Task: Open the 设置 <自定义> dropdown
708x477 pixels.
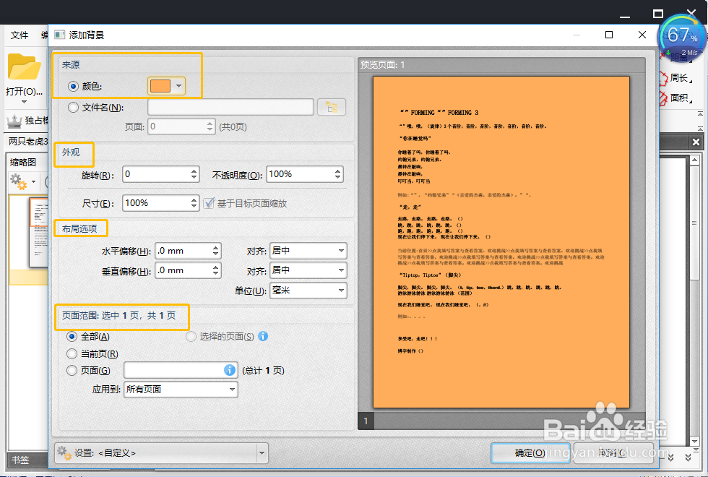Action: [x=262, y=452]
